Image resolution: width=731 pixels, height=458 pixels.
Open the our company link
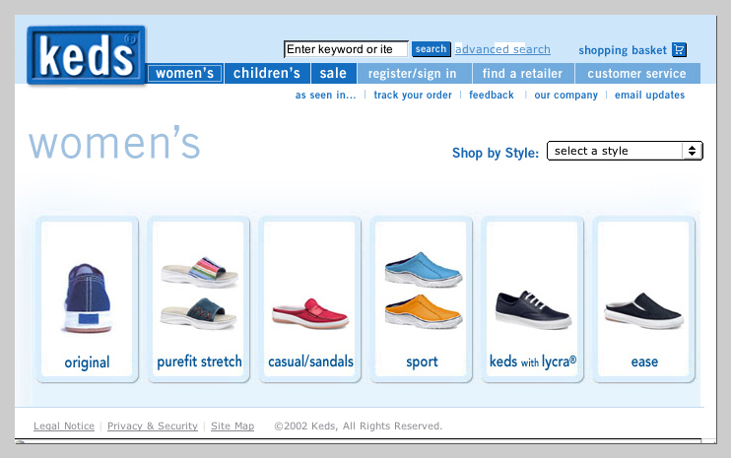(565, 96)
